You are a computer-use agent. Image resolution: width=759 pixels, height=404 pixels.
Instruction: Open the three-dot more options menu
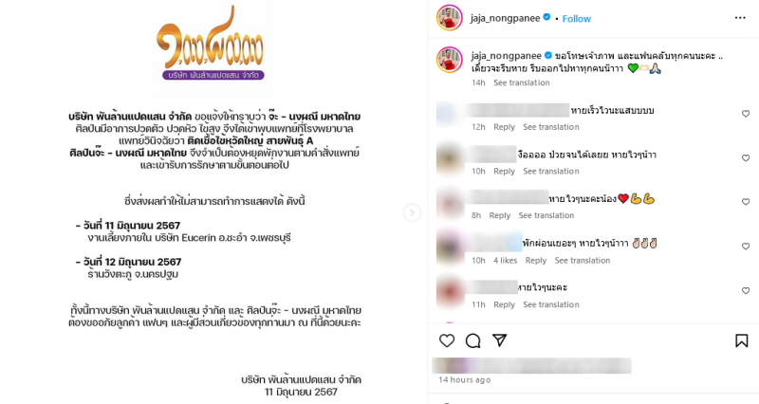click(740, 18)
